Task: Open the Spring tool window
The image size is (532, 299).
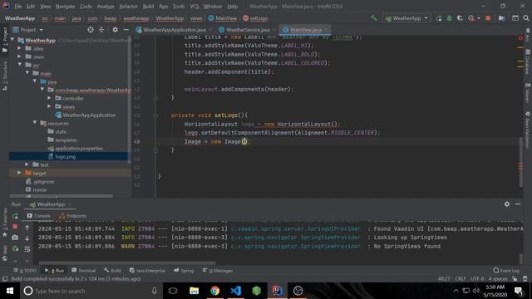Action: (x=184, y=271)
